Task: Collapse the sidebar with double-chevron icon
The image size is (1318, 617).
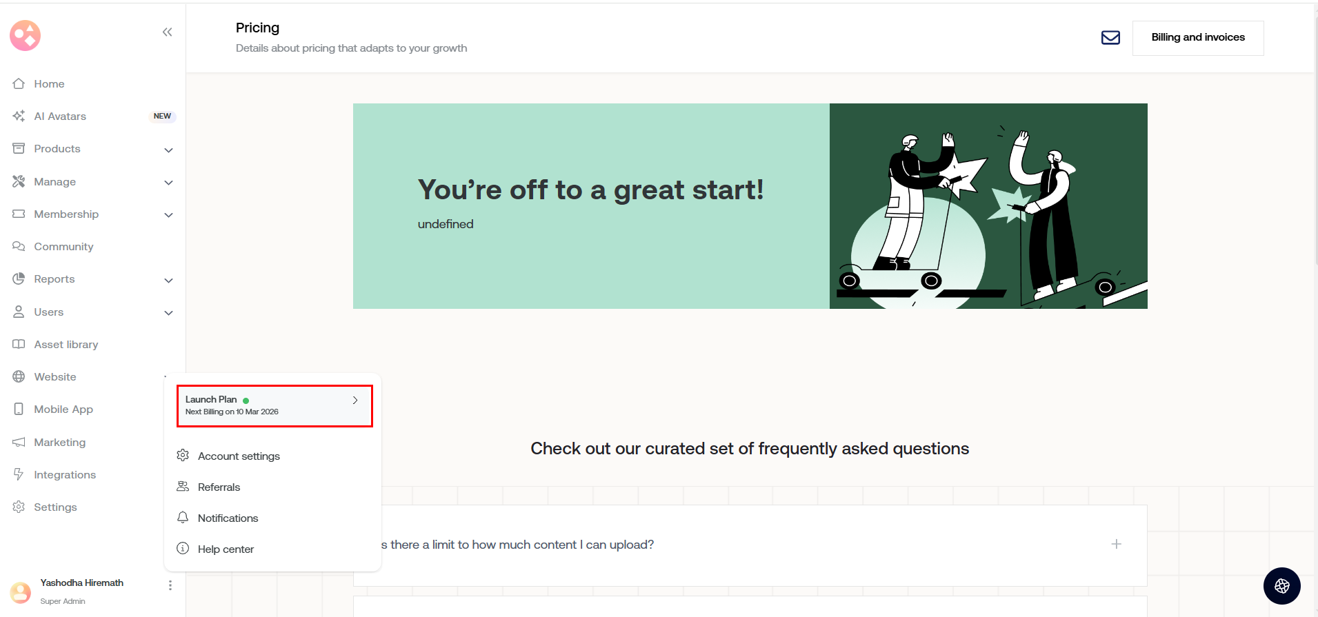Action: 167,32
